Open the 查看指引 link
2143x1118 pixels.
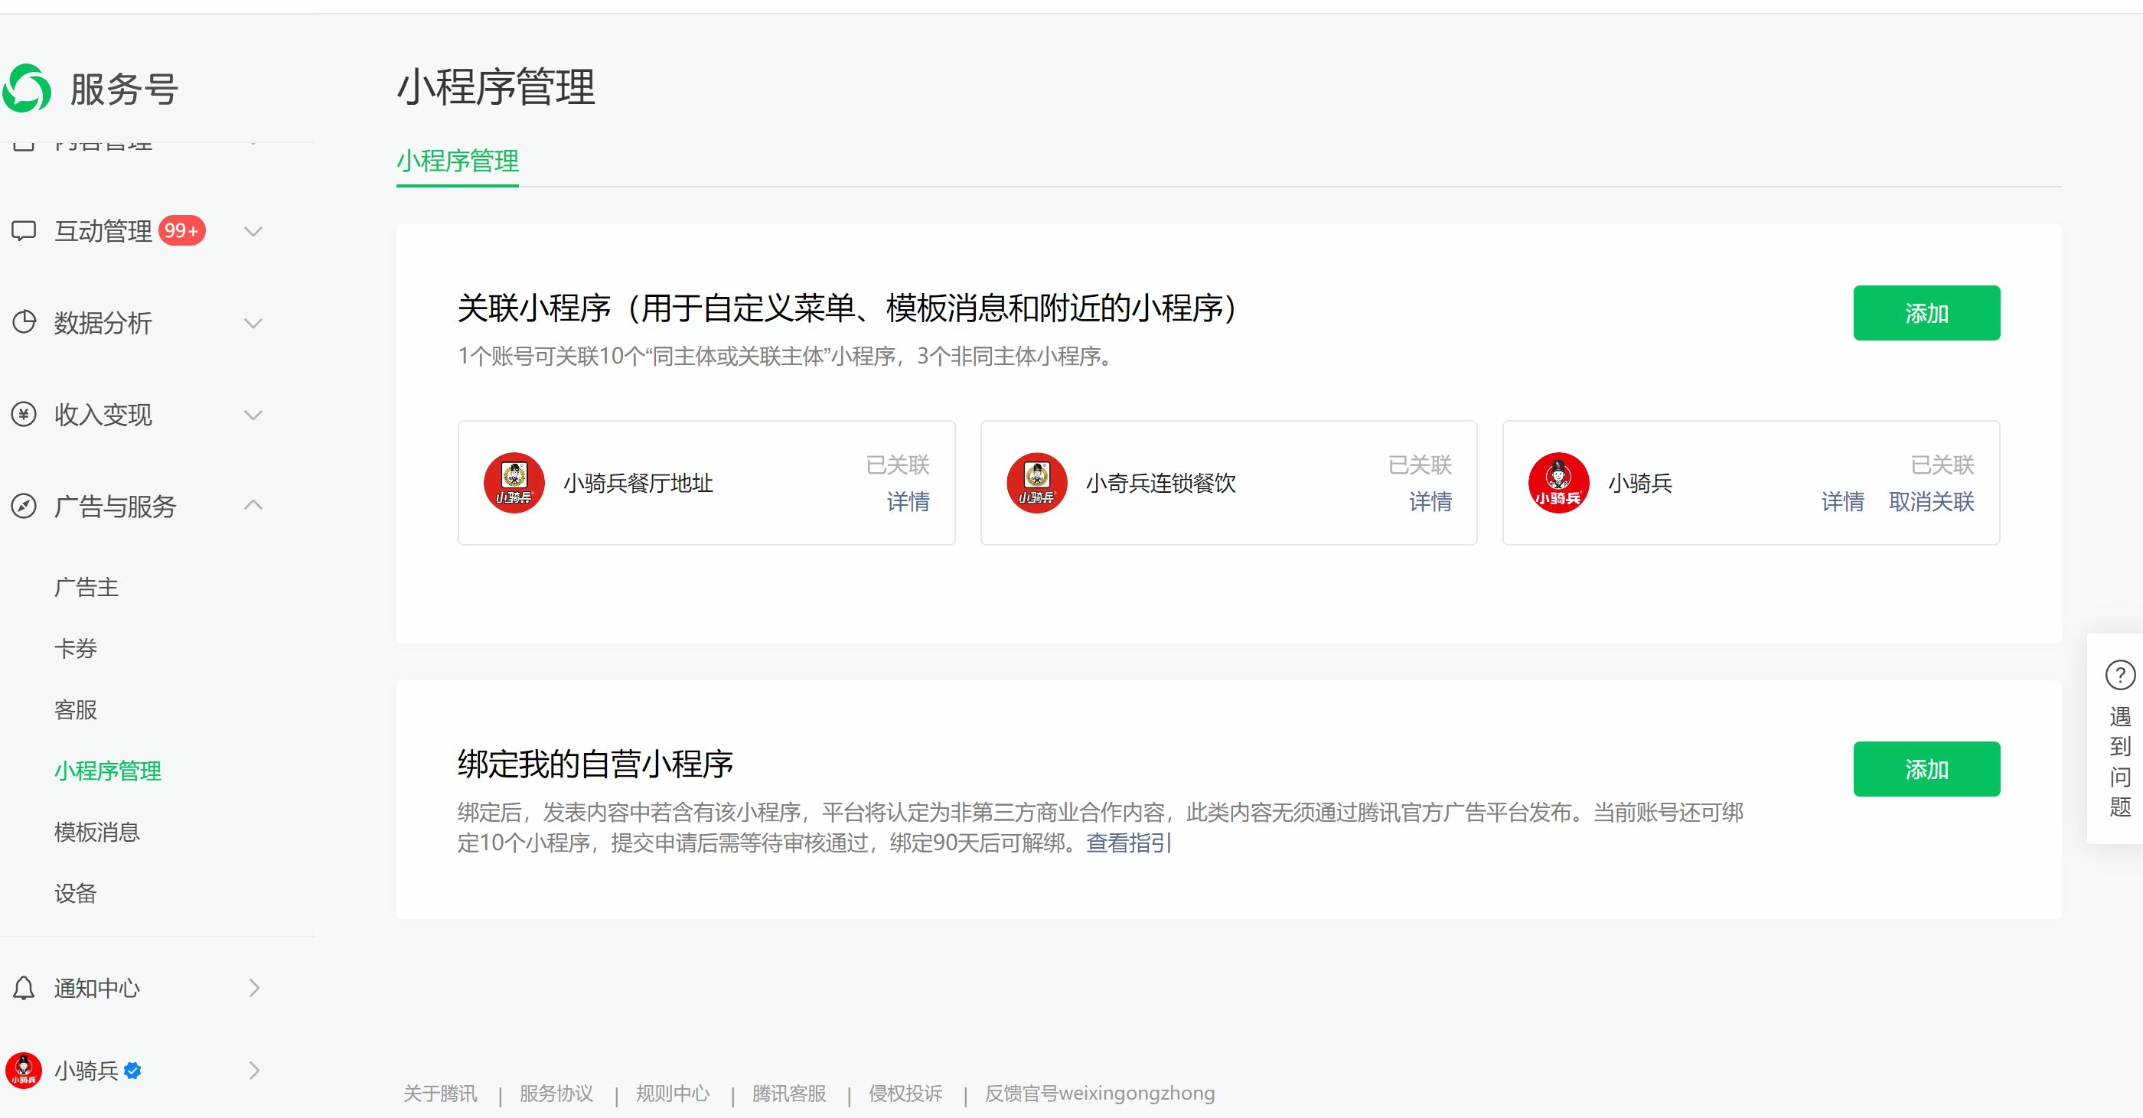coord(1128,843)
